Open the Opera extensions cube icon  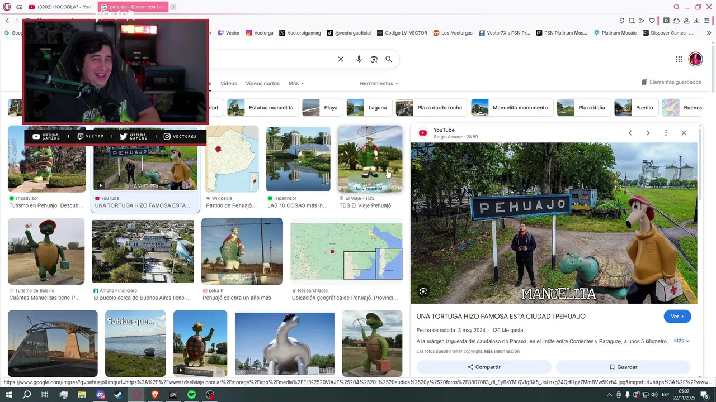tap(676, 21)
